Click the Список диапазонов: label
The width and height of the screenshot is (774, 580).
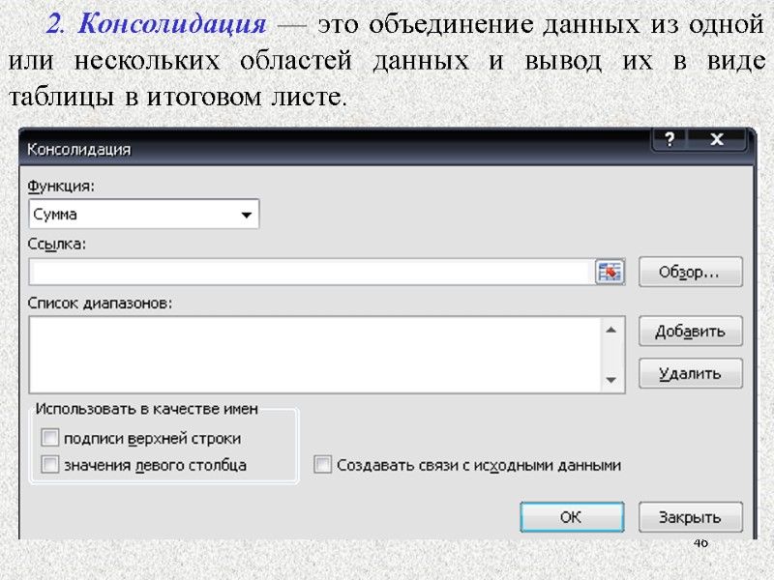pos(100,303)
